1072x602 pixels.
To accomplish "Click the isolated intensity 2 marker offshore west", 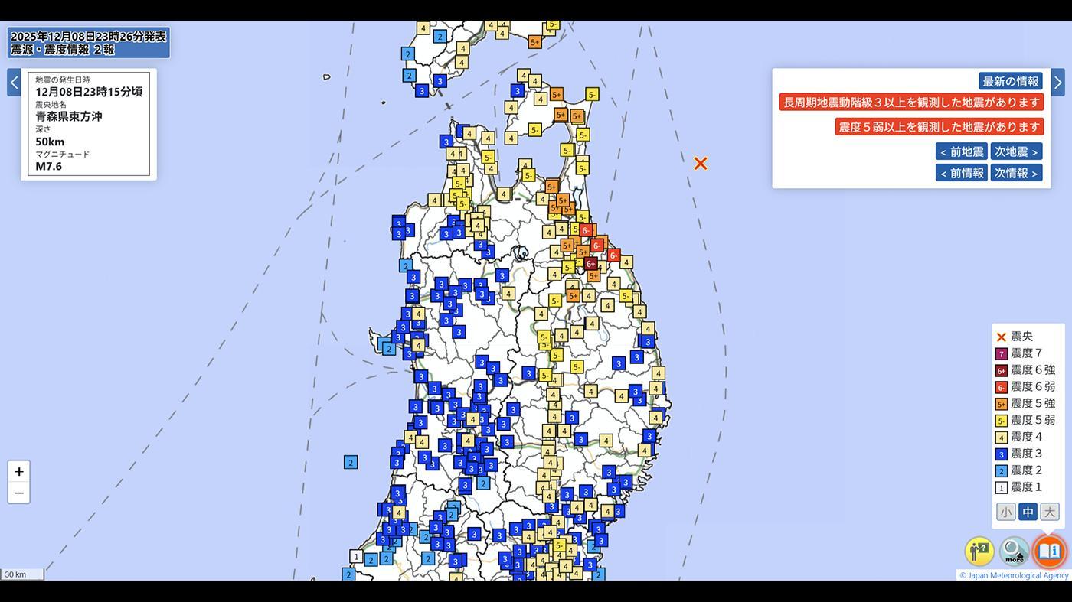I will coord(351,462).
